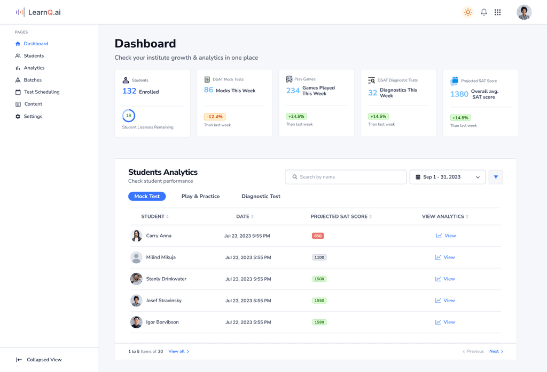Click the Search by name input field
This screenshot has width=547, height=372.
345,176
